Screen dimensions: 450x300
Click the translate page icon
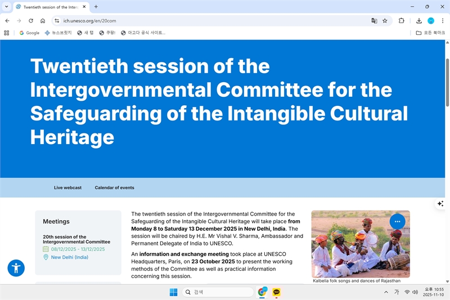click(374, 21)
